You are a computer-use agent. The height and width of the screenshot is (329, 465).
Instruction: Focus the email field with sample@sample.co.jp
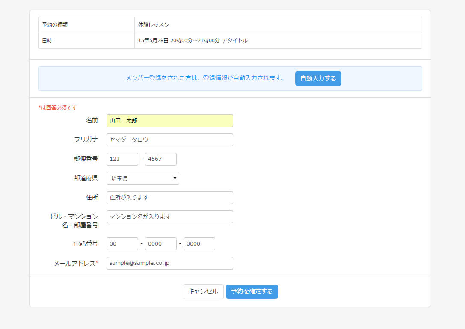coord(169,263)
